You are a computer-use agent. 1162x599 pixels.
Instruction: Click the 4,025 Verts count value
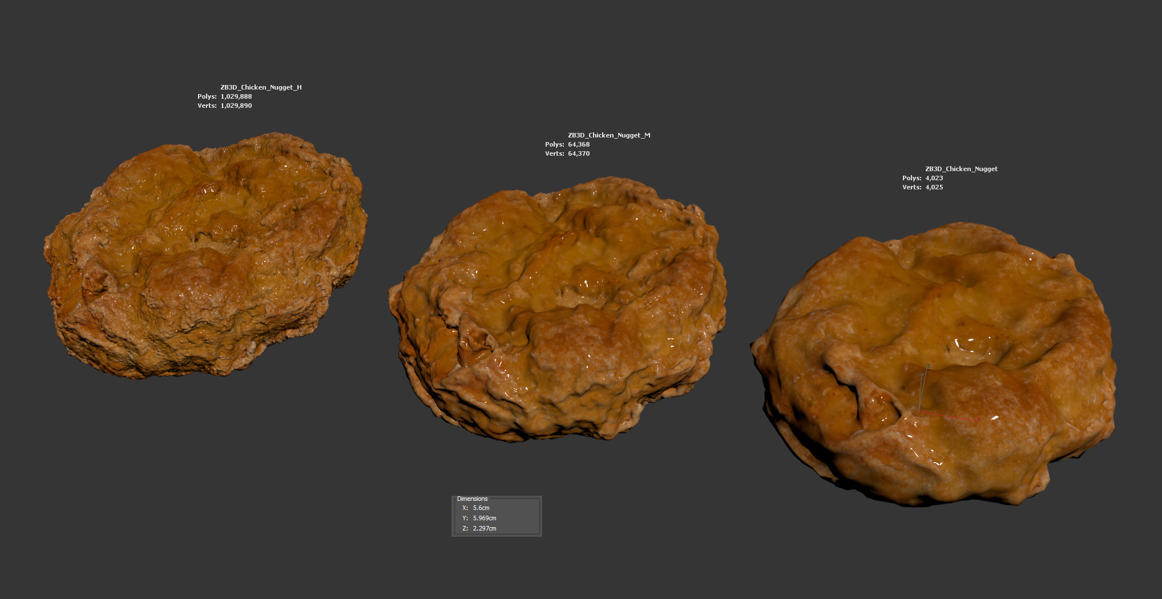934,187
